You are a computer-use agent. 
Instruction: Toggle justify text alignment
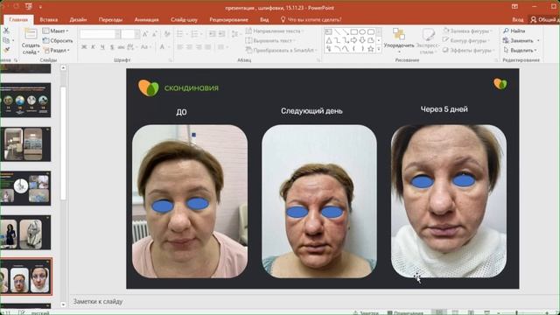click(x=208, y=47)
